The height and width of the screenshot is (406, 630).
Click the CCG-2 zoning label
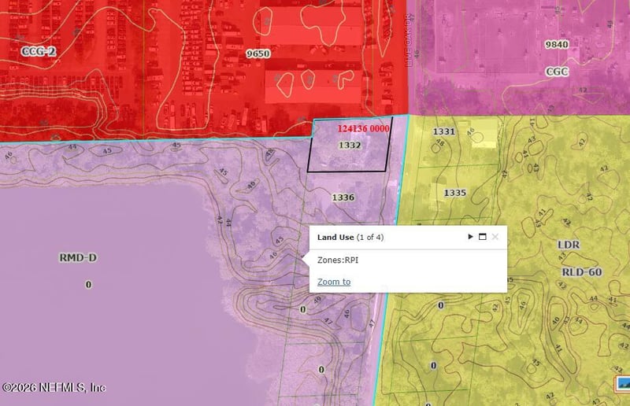click(x=39, y=50)
